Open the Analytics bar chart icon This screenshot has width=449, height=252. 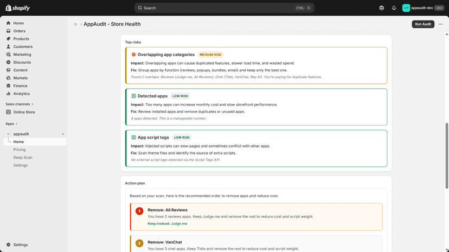coord(8,94)
